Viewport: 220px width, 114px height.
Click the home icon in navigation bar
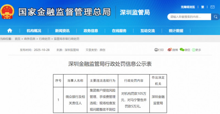[x=10, y=30]
